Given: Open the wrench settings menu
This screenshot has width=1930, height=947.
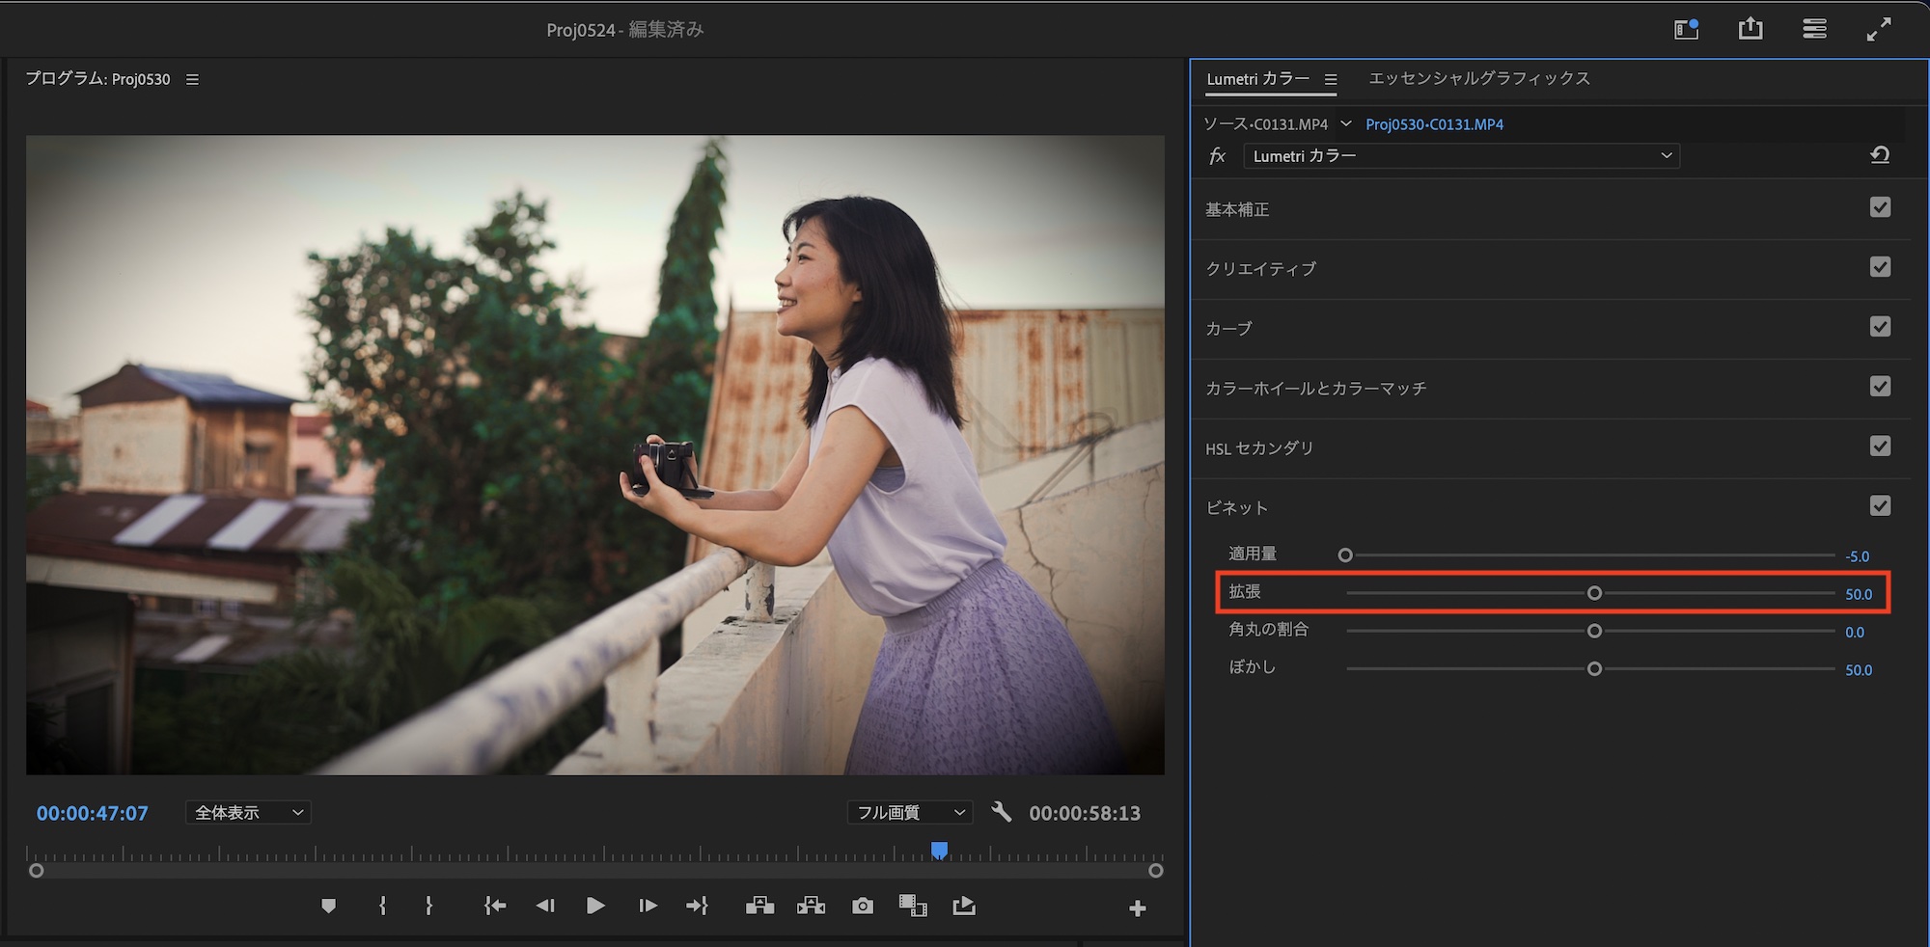Looking at the screenshot, I should click(1002, 813).
